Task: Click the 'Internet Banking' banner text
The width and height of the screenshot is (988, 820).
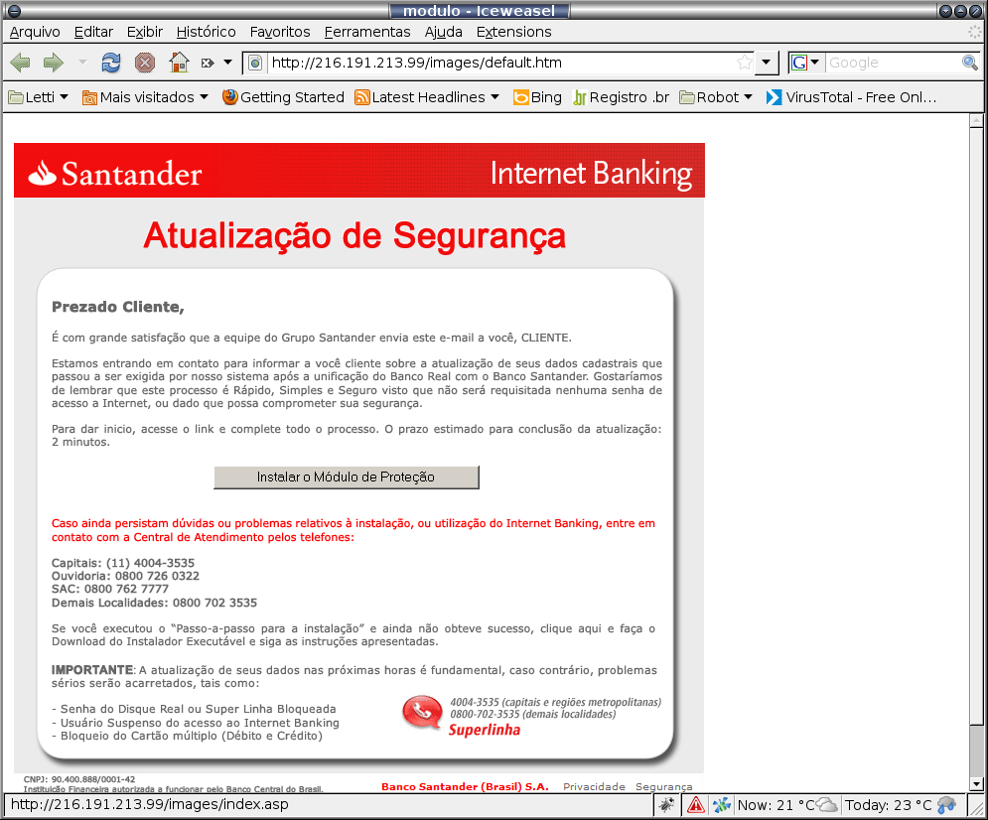Action: tap(591, 174)
